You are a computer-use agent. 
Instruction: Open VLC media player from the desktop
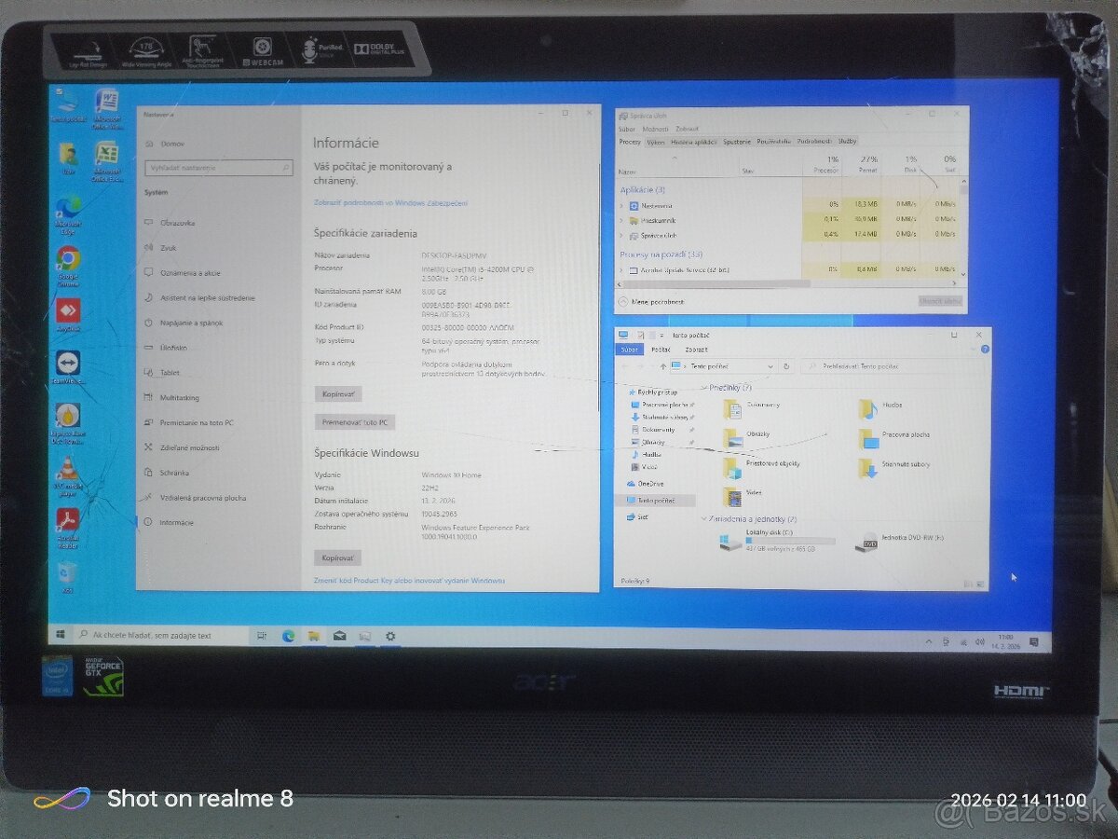coord(66,466)
